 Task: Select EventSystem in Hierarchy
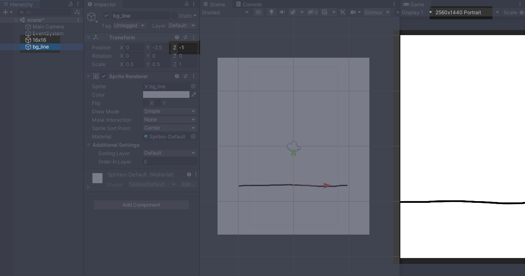tap(48, 33)
